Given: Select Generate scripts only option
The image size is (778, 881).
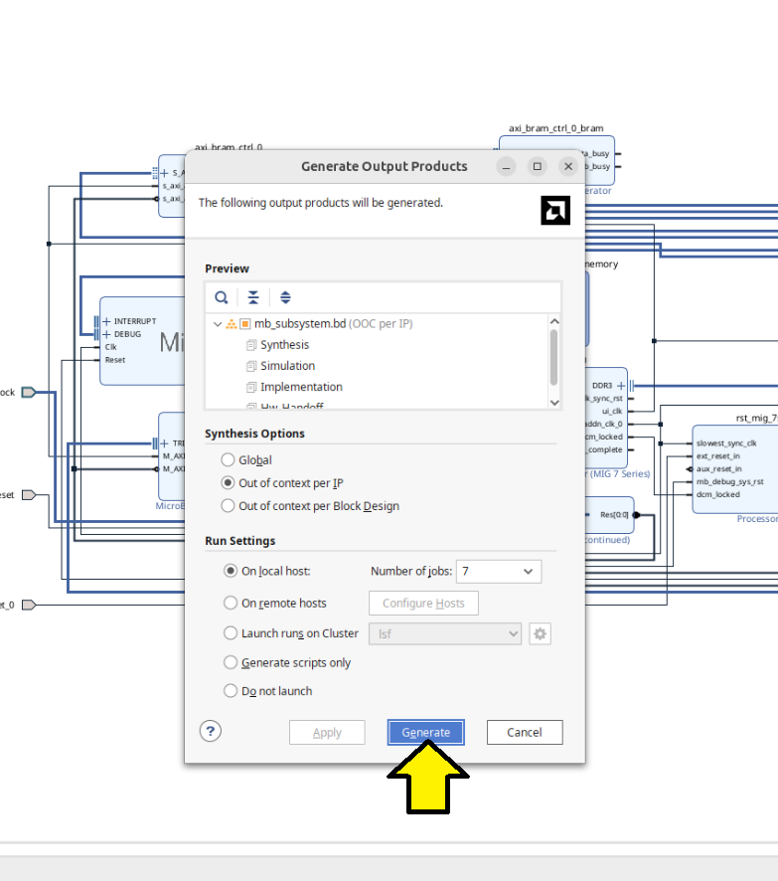Looking at the screenshot, I should 231,663.
